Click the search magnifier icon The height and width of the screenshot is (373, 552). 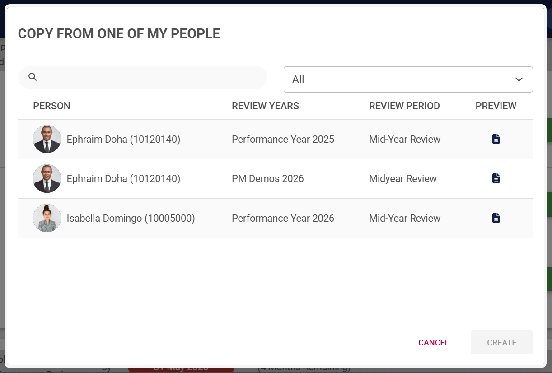(x=32, y=77)
